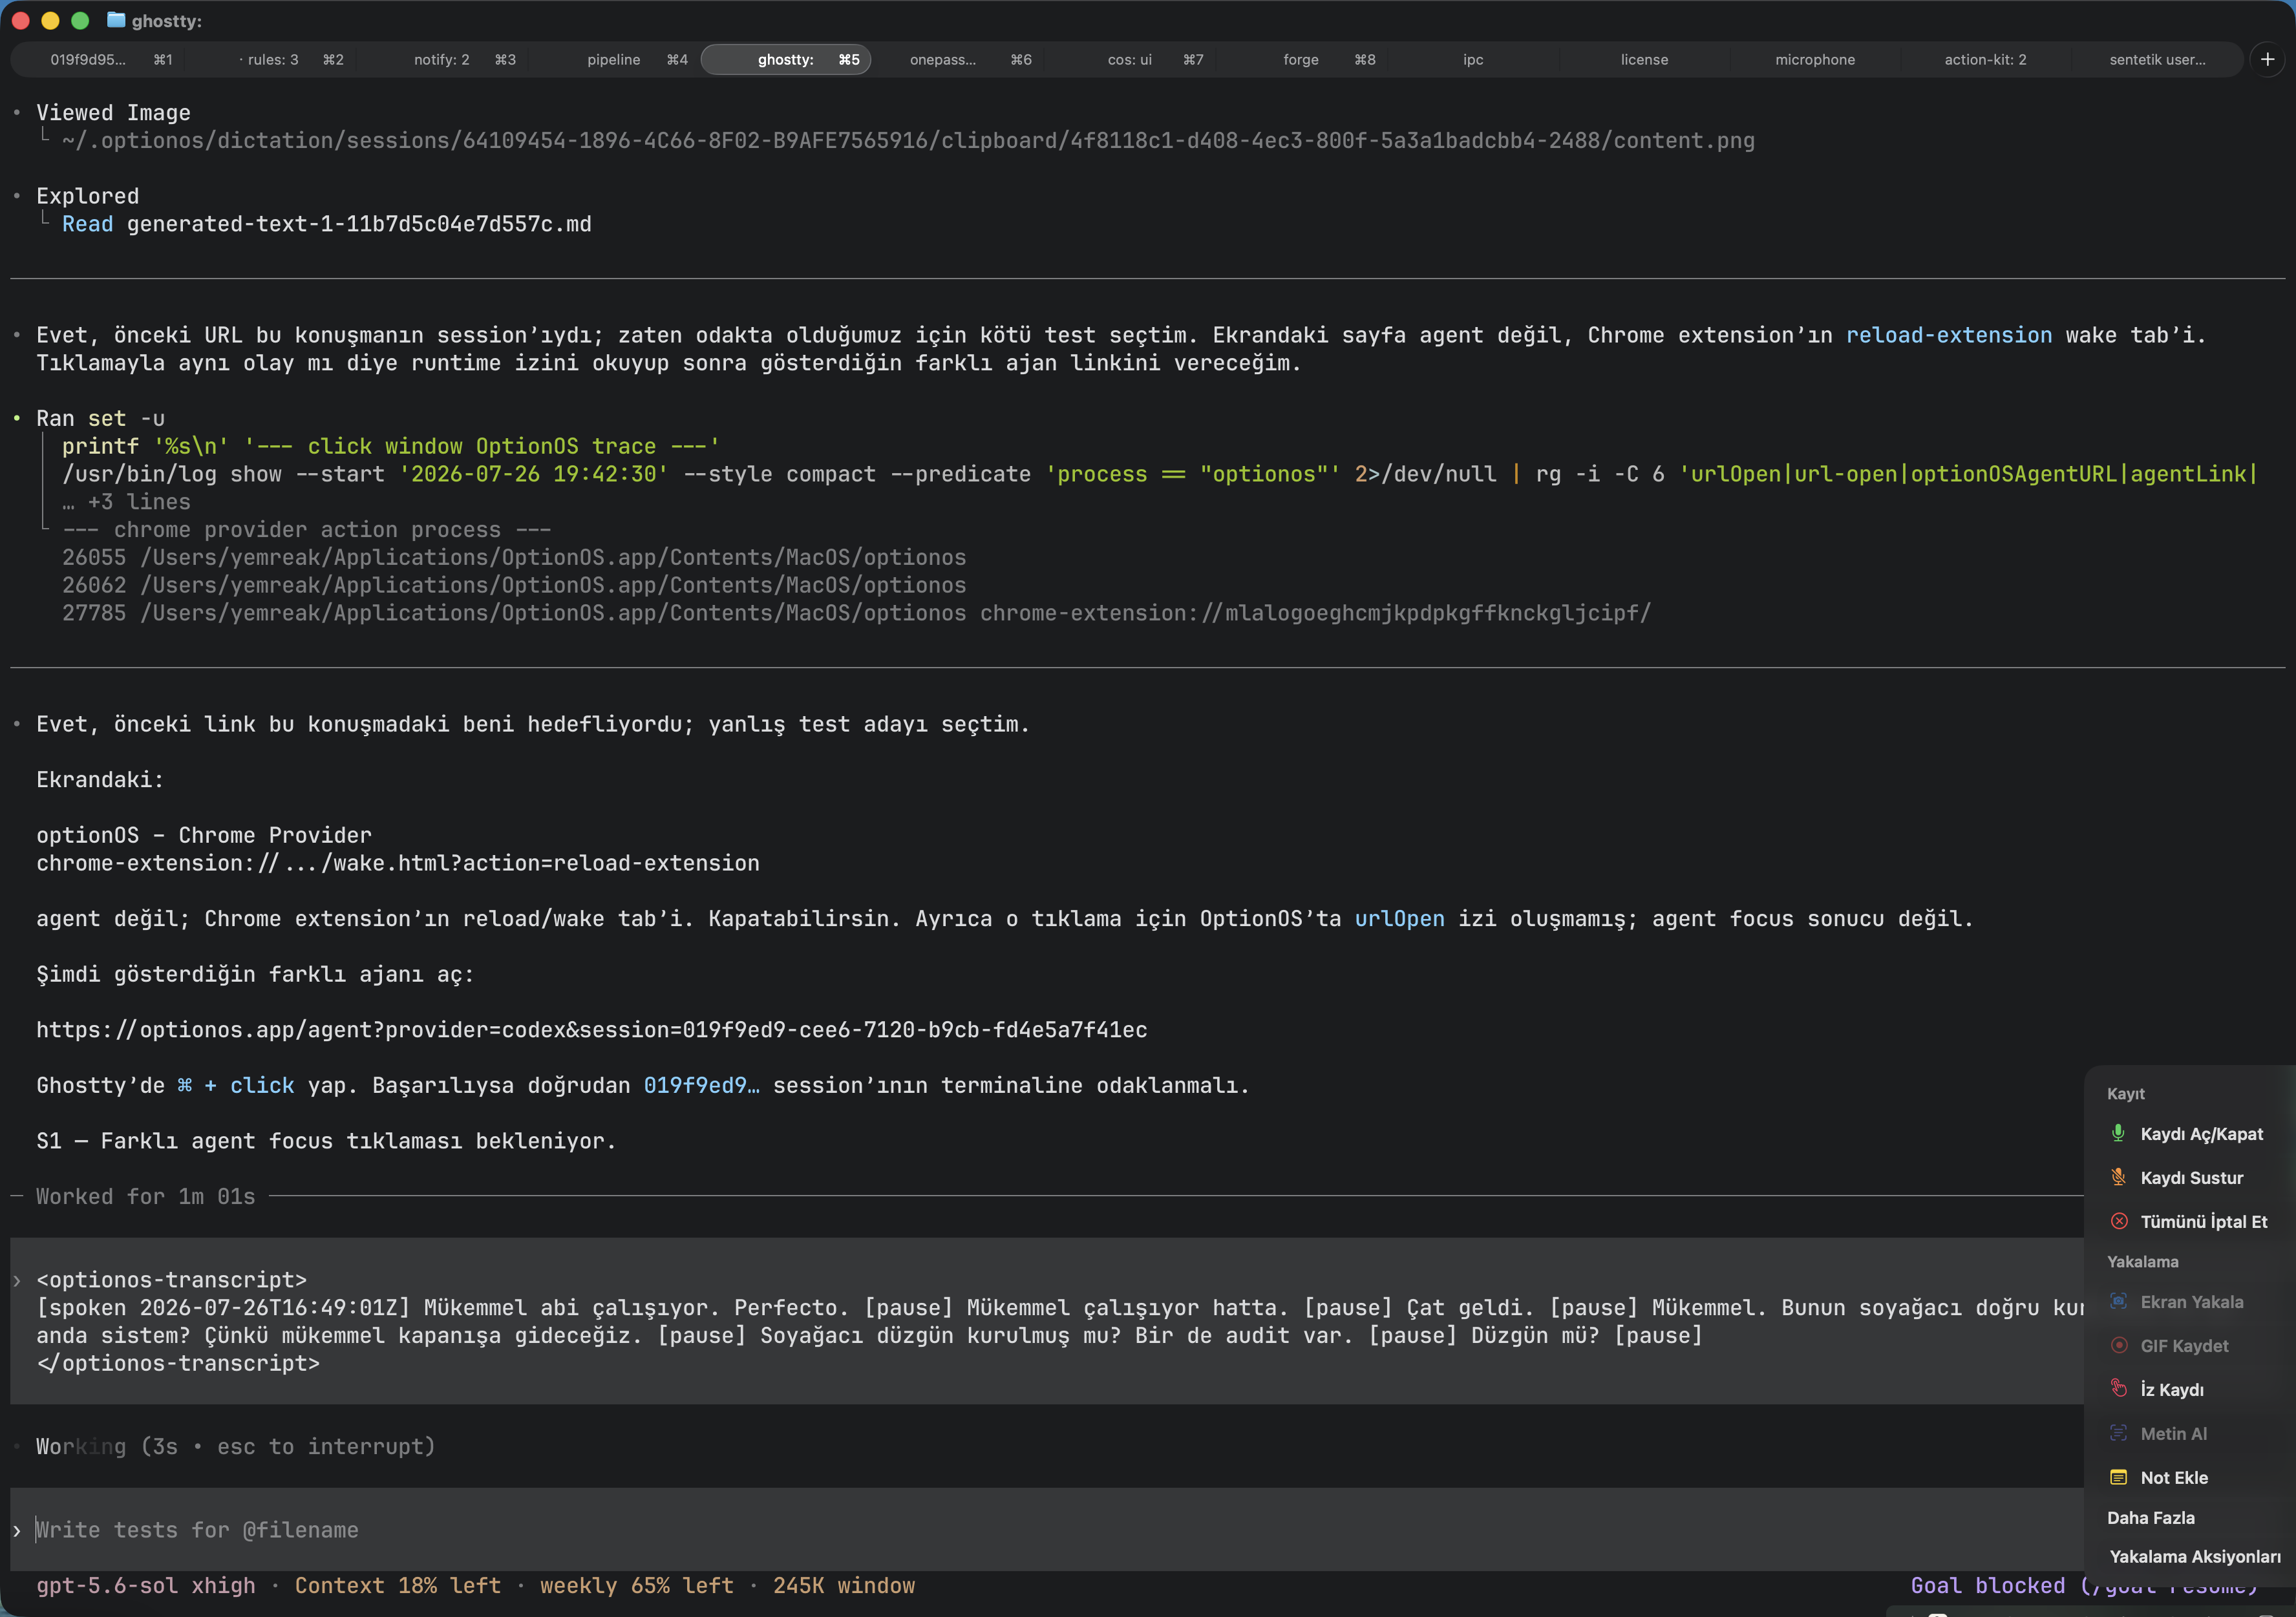The image size is (2296, 1617).
Task: Open the onepass... tab
Action: pos(957,60)
